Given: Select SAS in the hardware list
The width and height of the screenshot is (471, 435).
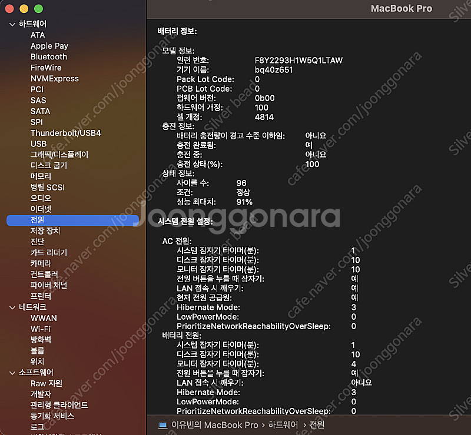Looking at the screenshot, I should point(38,100).
